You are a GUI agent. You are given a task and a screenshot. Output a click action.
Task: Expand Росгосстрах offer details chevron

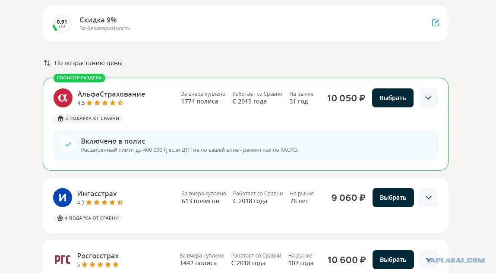(x=429, y=260)
